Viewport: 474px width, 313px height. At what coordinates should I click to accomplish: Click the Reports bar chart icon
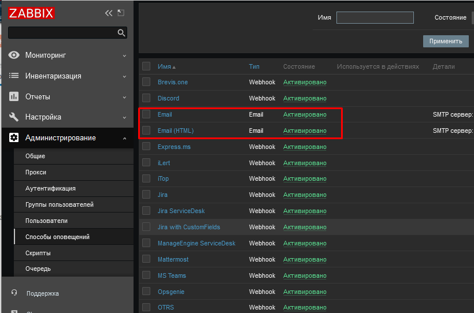click(14, 96)
